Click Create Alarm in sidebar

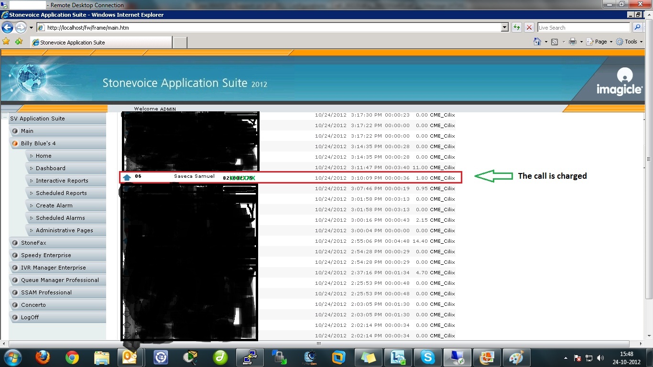[66, 205]
